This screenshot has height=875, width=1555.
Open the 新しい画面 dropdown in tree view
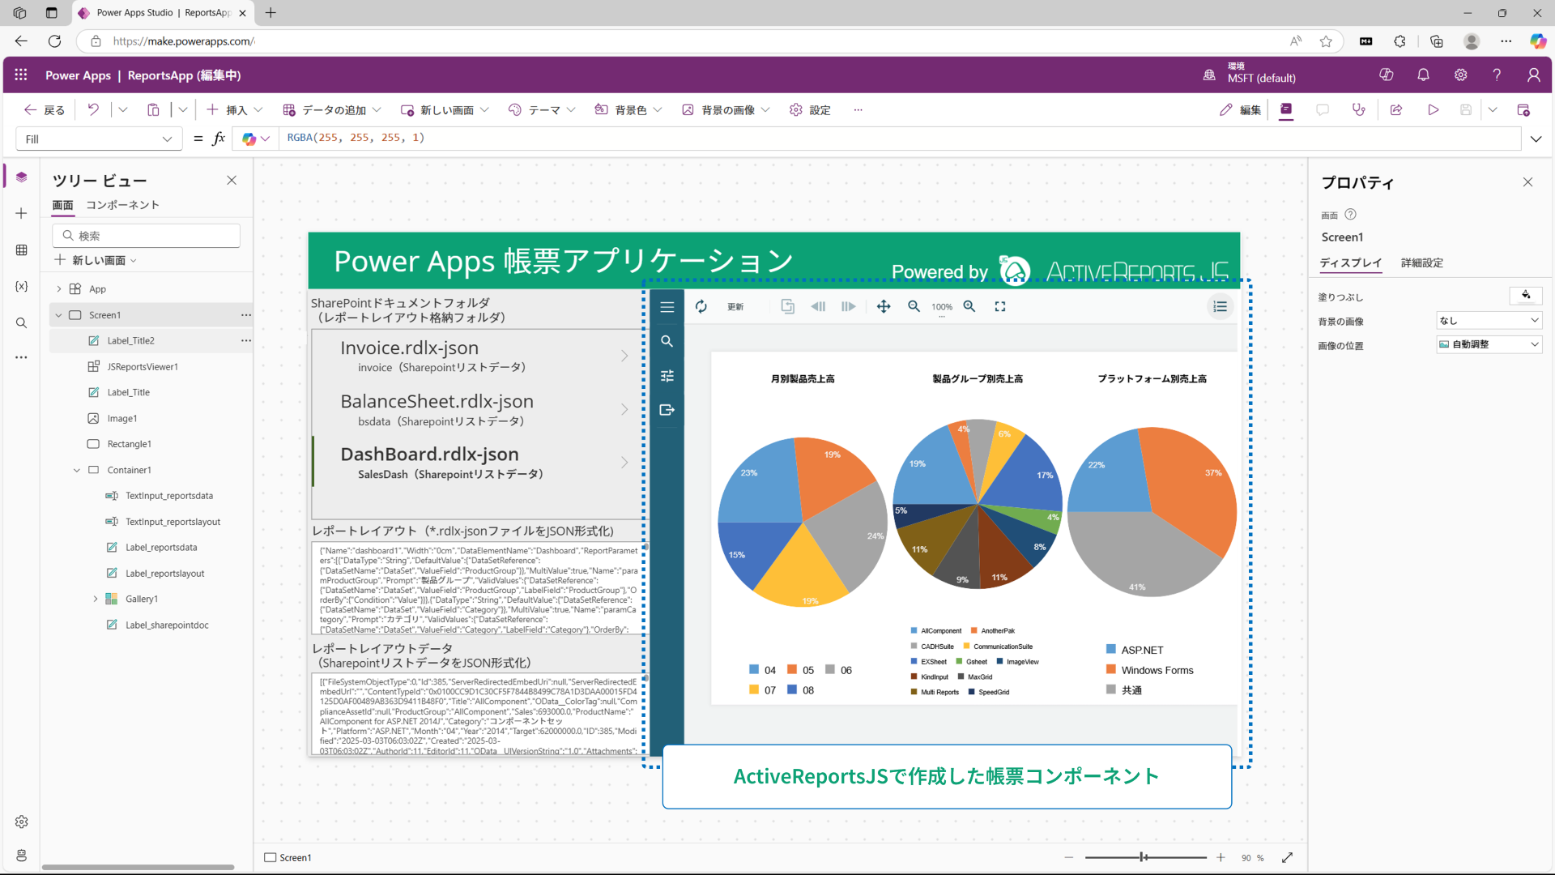coord(96,260)
